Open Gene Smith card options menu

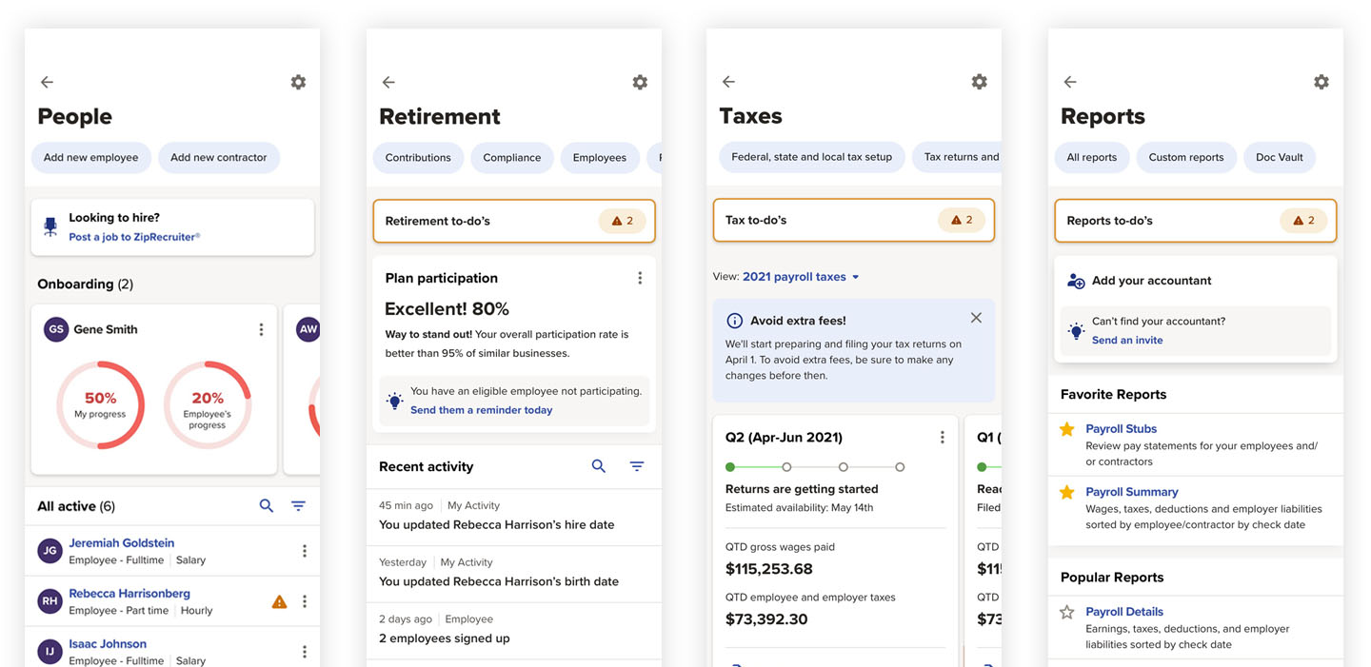261,329
